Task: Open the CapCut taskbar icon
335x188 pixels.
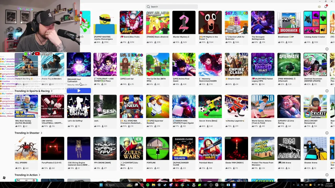Action: 217,185
